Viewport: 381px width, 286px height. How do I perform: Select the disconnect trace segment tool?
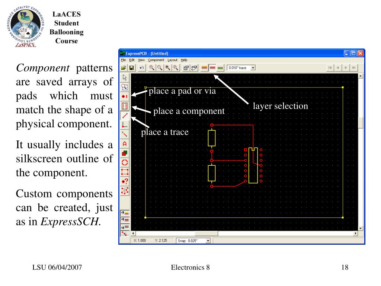point(125,134)
